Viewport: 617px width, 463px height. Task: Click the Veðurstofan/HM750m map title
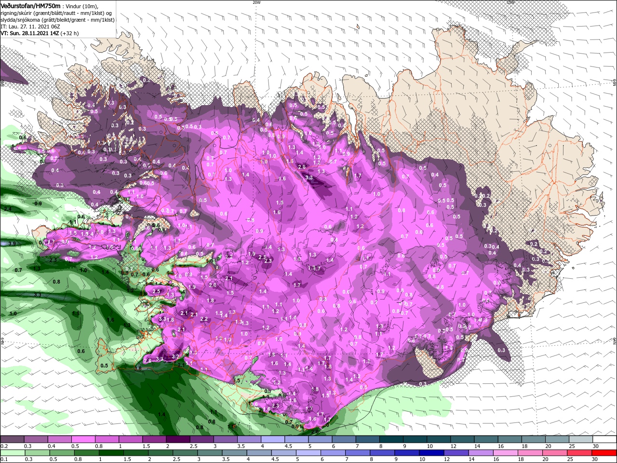click(30, 5)
